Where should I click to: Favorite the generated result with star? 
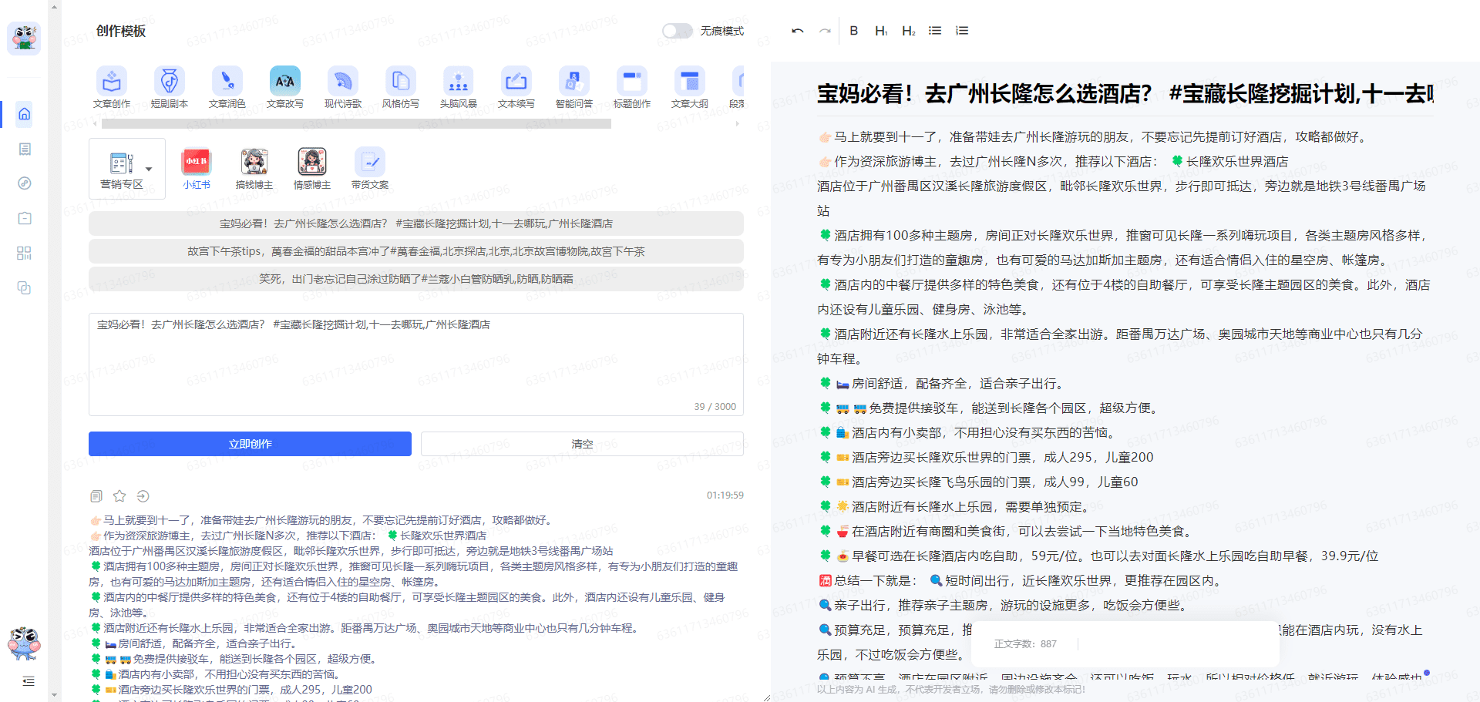[119, 496]
